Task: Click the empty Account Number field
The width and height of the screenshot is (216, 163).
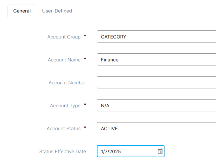Action: (156, 82)
